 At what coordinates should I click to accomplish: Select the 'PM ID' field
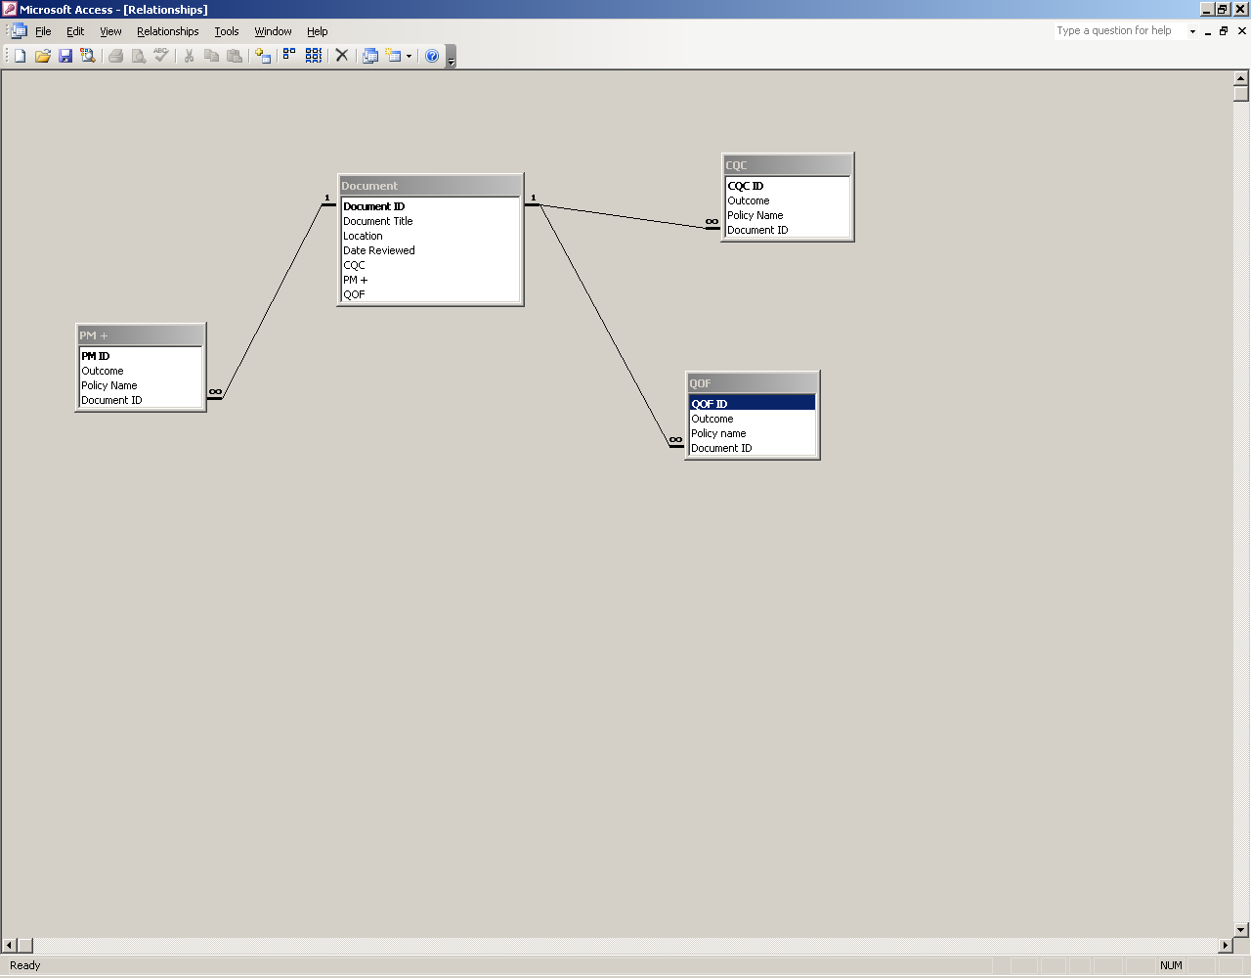click(141, 356)
